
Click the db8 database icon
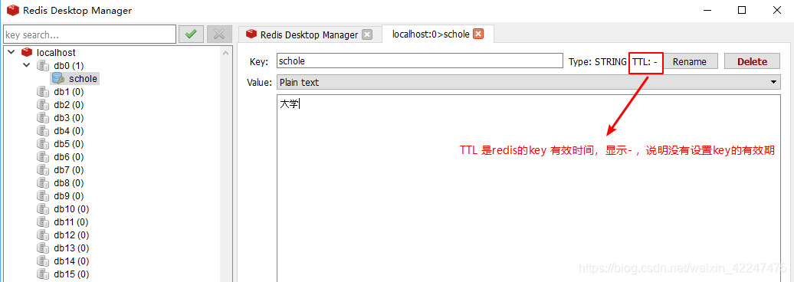(x=43, y=183)
